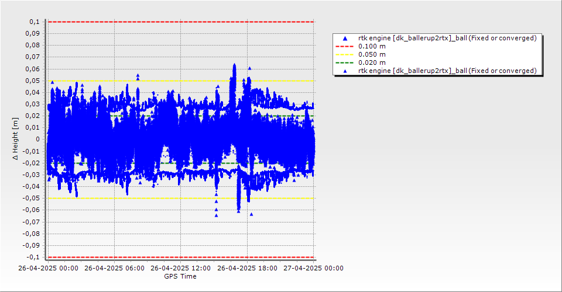Image resolution: width=562 pixels, height=292 pixels.
Task: Click the 26-04-2025 12:00 time label
Action: (x=181, y=268)
